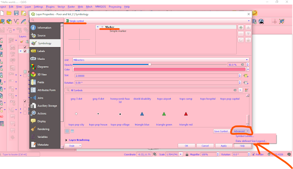This screenshot has width=293, height=169.
Task: Expand the Layer Rendering section
Action: coord(66,140)
